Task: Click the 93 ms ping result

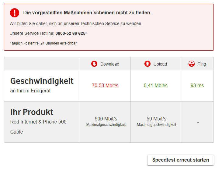Action: pos(197,86)
